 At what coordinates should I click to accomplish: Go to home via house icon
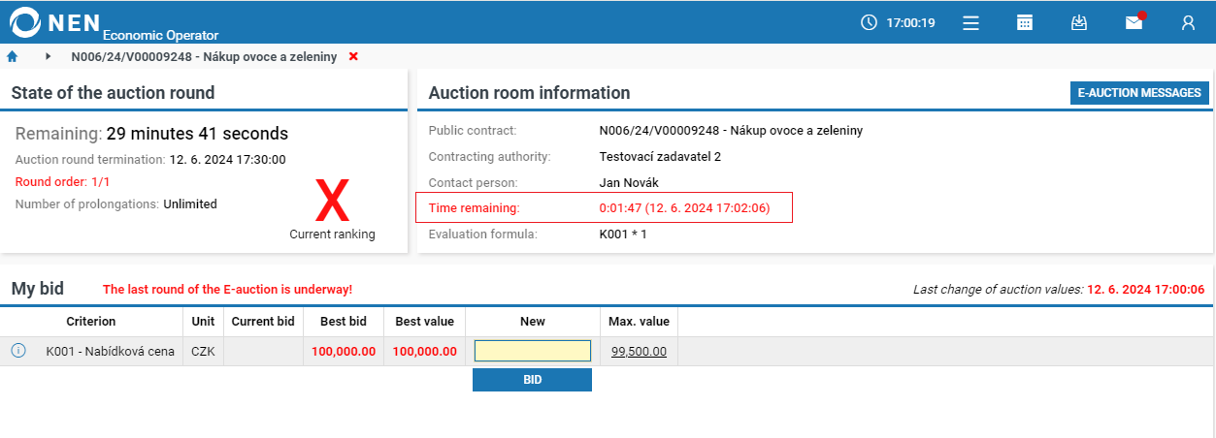click(x=13, y=56)
